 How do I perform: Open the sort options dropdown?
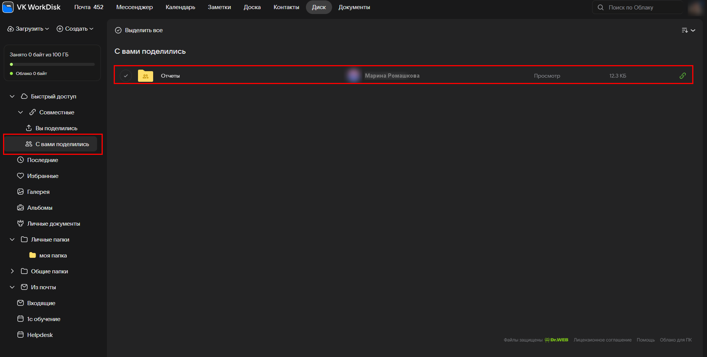coord(688,30)
